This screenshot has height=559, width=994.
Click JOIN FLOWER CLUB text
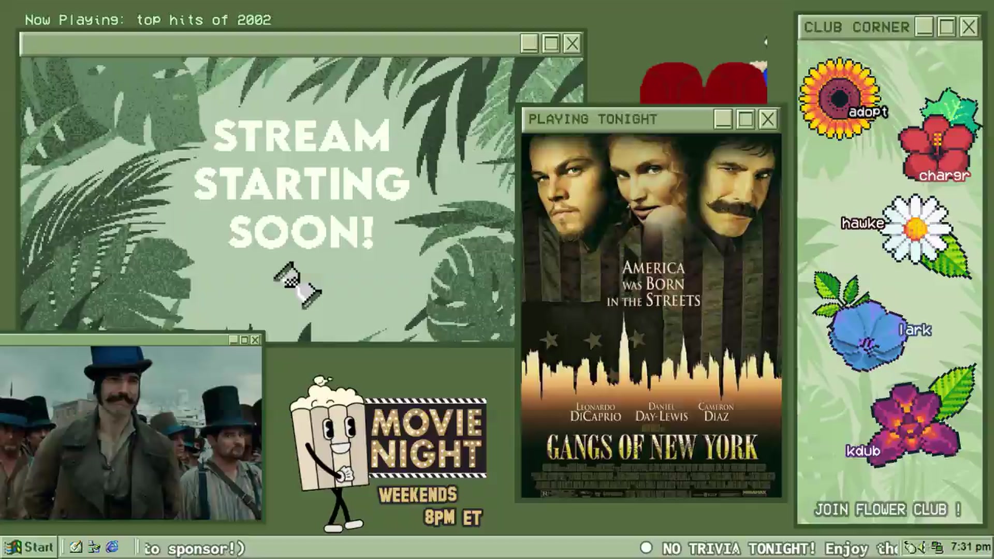tap(887, 510)
